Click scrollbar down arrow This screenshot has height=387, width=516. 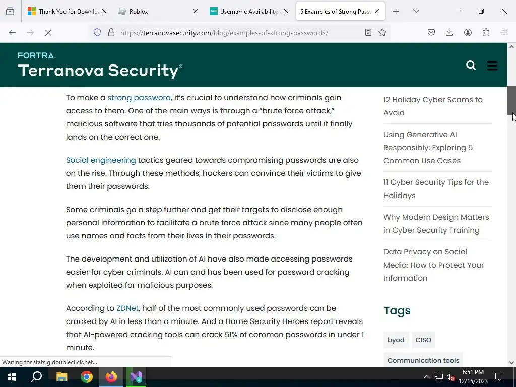click(x=511, y=363)
